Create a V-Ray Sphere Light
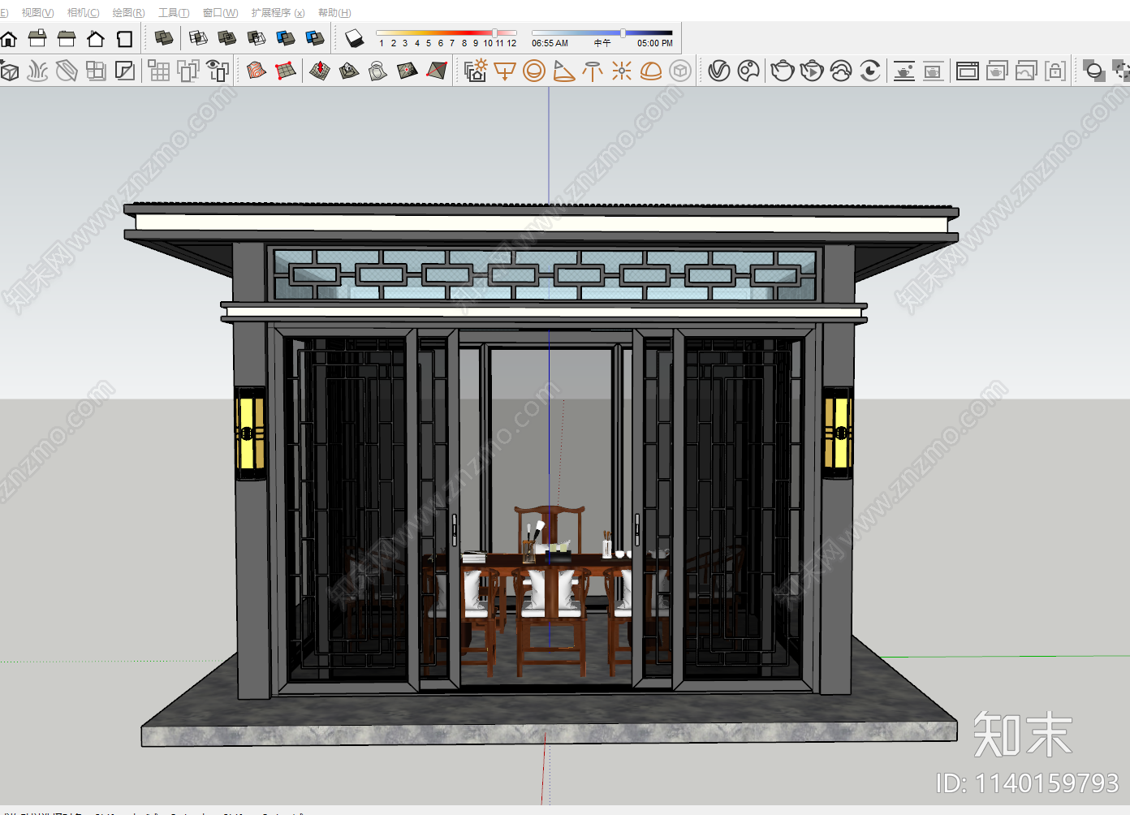The height and width of the screenshot is (815, 1130). 534,71
